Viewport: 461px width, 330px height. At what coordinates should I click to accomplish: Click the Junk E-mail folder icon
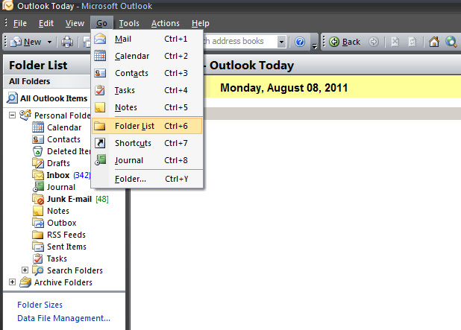[x=38, y=199]
